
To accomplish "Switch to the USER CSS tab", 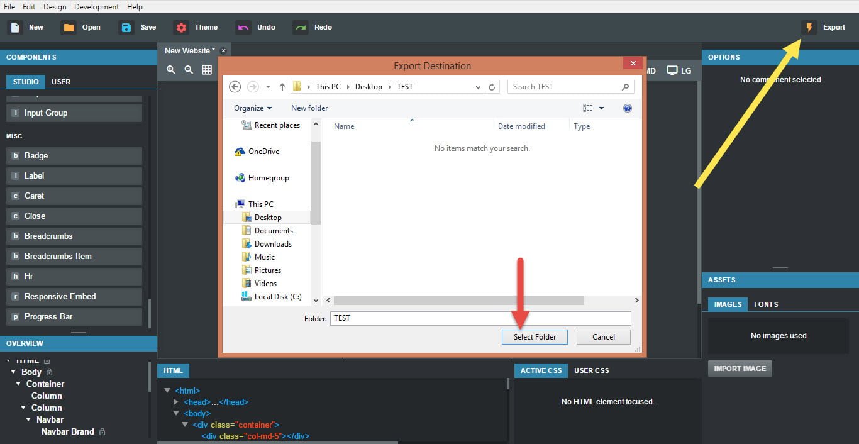I will [x=591, y=370].
